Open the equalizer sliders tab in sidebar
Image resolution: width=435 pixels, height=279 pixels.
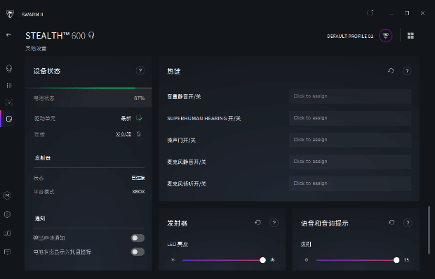click(9, 85)
